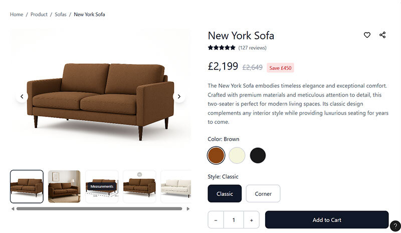Select the Classic style option
The width and height of the screenshot is (401, 233).
coord(225,193)
